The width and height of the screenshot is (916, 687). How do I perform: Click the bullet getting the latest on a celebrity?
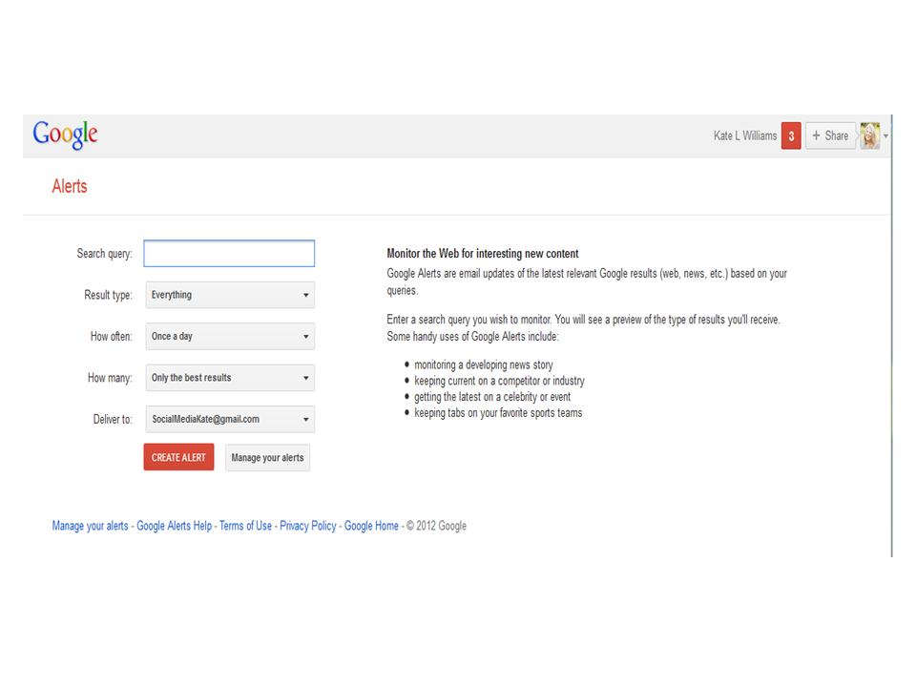[x=492, y=397]
